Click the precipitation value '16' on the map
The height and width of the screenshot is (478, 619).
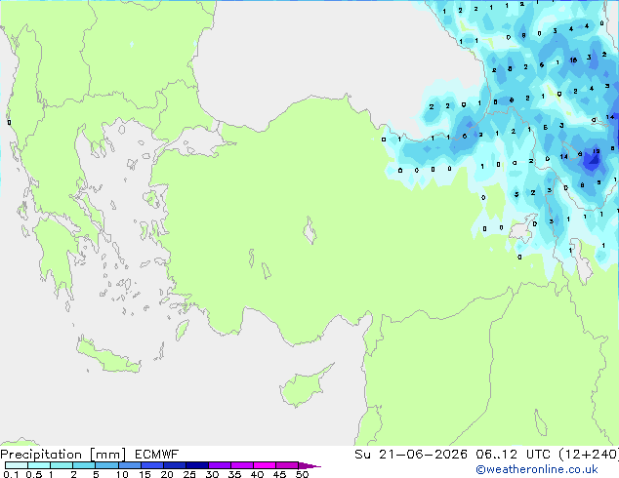[x=573, y=60]
